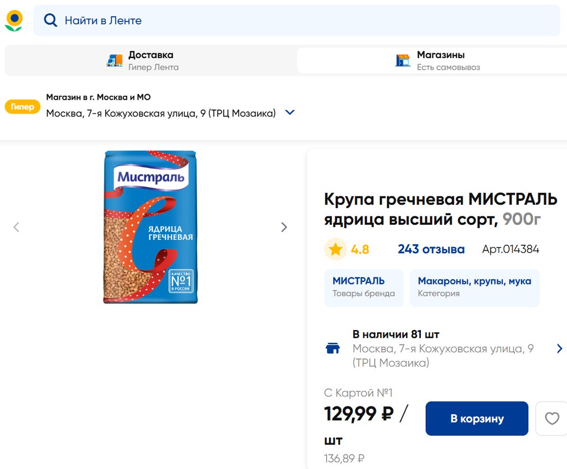Show previous product image
The image size is (567, 469).
pos(16,227)
